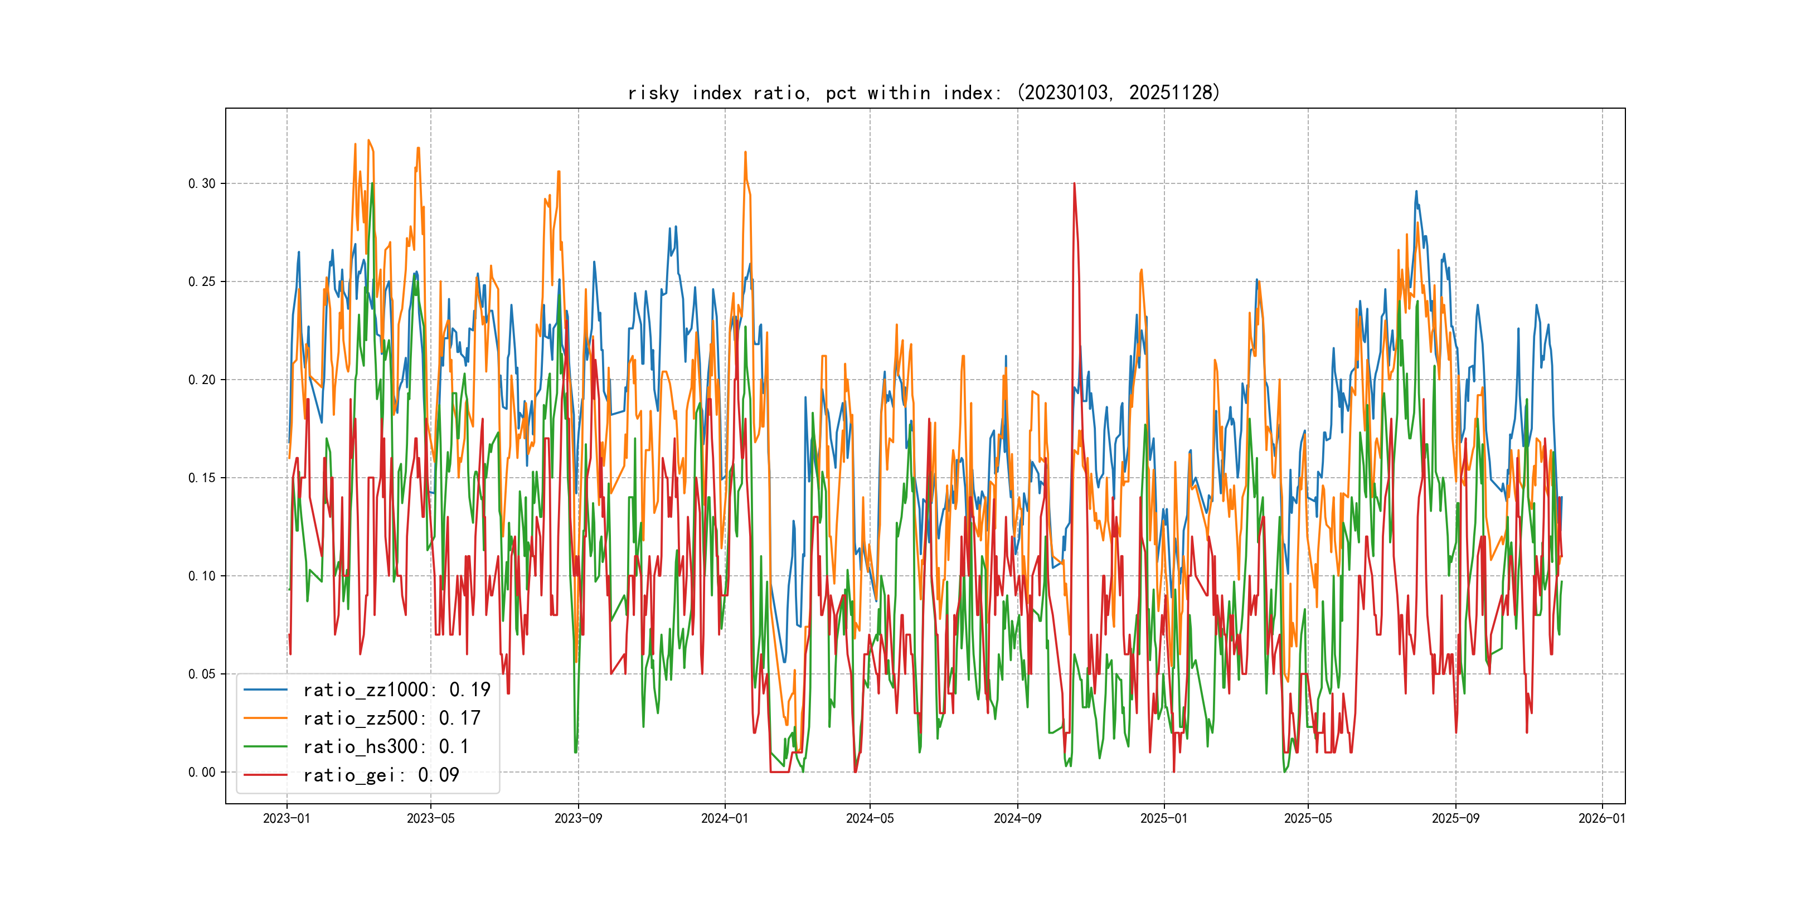Image resolution: width=1806 pixels, height=903 pixels.
Task: Click the 0.30 y-axis tick label
Action: pos(202,184)
